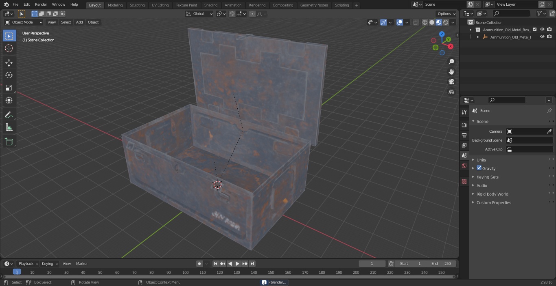The height and width of the screenshot is (286, 556).
Task: Activate the Rotate tool
Action: coord(9,75)
